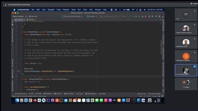Screen dimensions: 198x111
Task: Click the green Run app button
Action: (124, 16)
